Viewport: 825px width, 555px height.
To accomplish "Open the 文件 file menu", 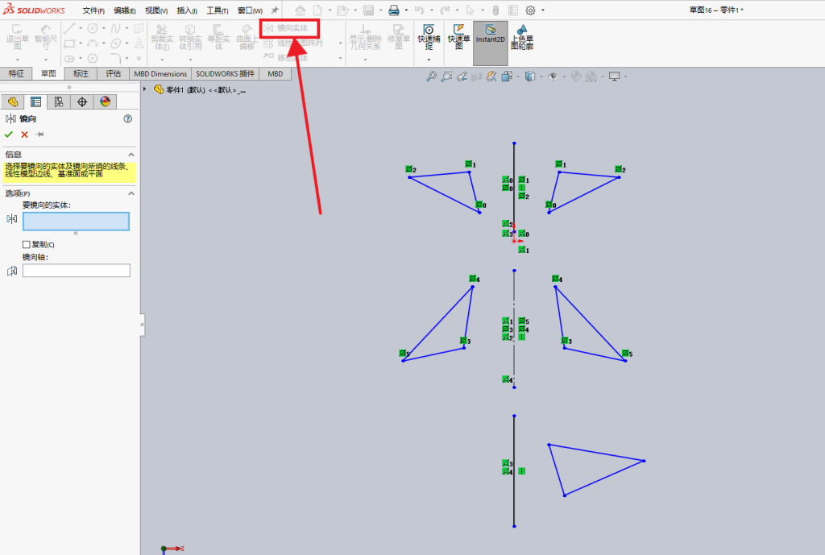I will point(93,10).
